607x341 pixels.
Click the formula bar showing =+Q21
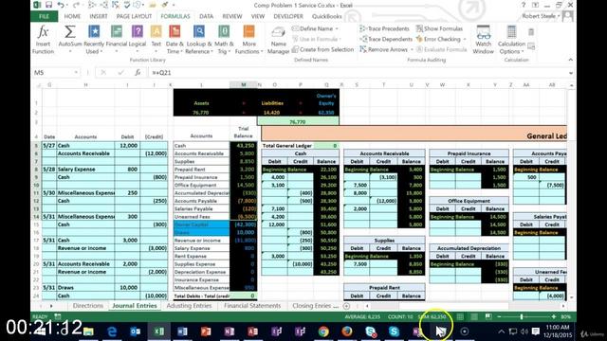(359, 73)
